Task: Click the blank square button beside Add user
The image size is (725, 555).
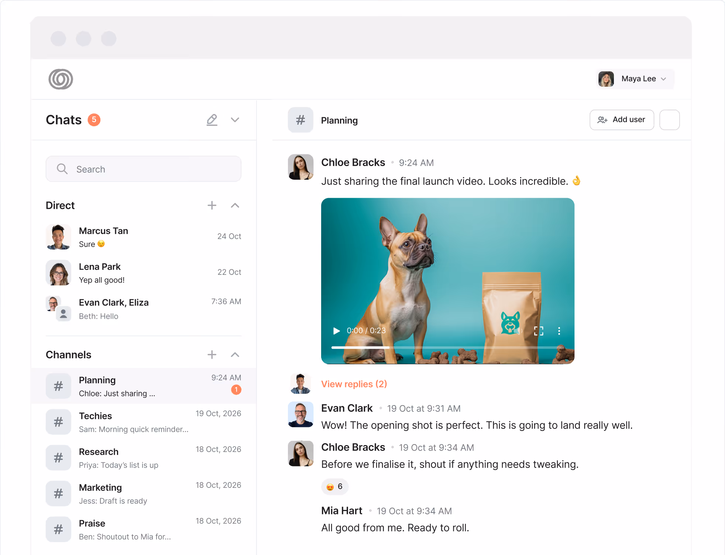Action: coord(669,120)
